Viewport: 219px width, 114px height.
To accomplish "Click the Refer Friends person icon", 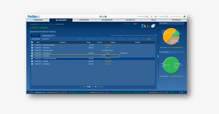I will [x=147, y=17].
